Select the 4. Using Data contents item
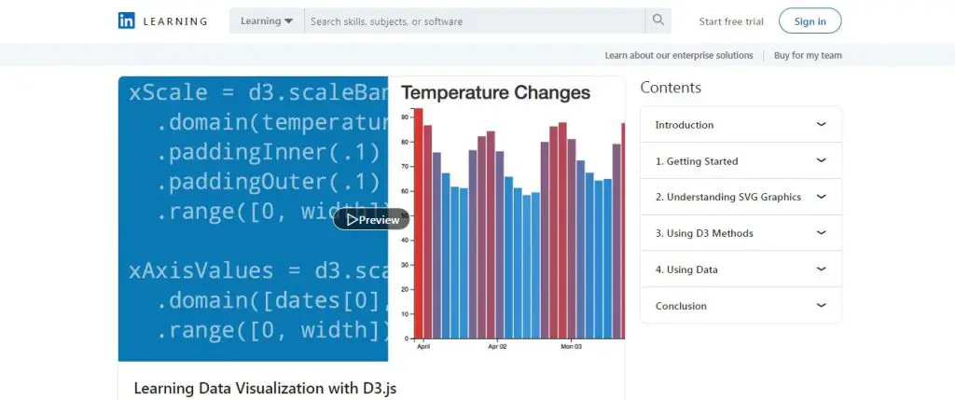The image size is (955, 400). [x=686, y=269]
